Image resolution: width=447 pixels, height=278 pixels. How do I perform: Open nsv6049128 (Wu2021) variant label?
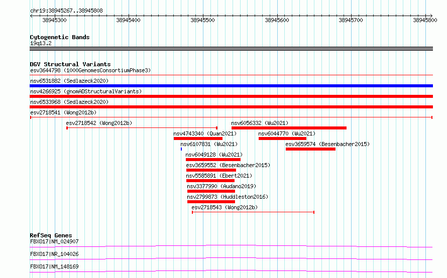pyautogui.click(x=214, y=155)
